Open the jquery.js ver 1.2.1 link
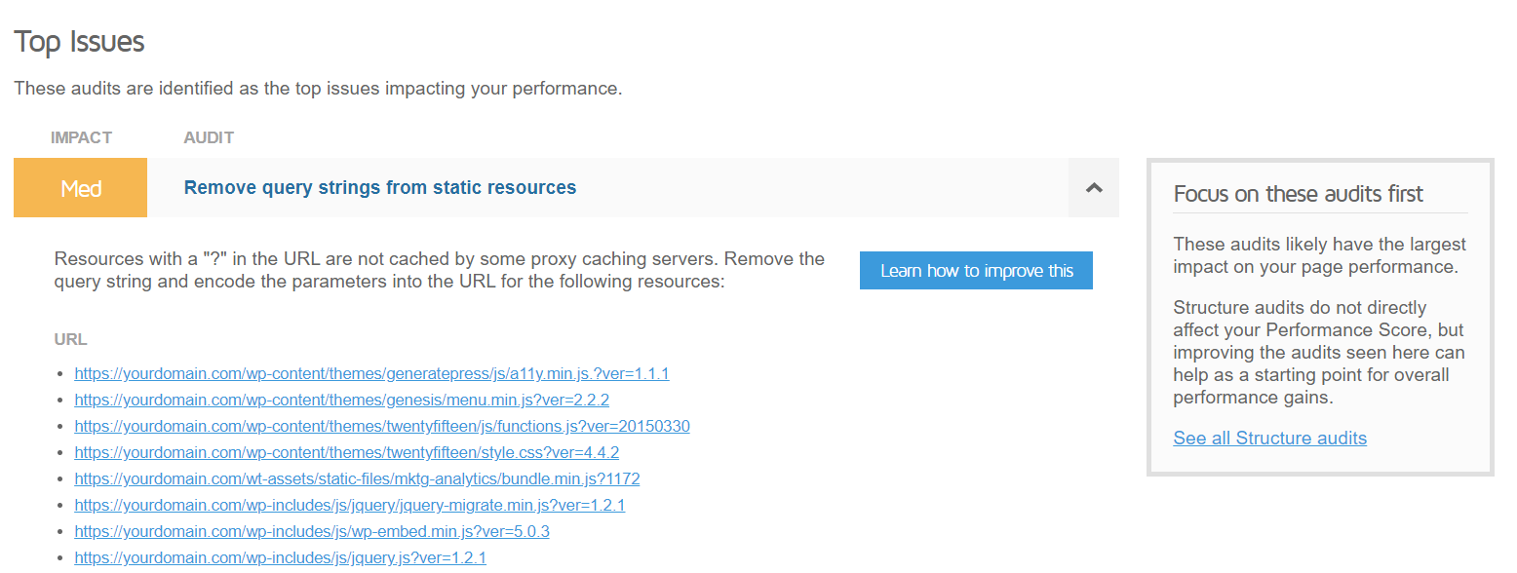The height and width of the screenshot is (573, 1517). (280, 557)
